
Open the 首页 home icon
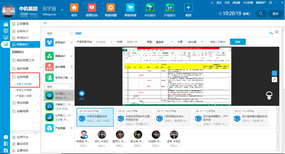tap(74, 8)
